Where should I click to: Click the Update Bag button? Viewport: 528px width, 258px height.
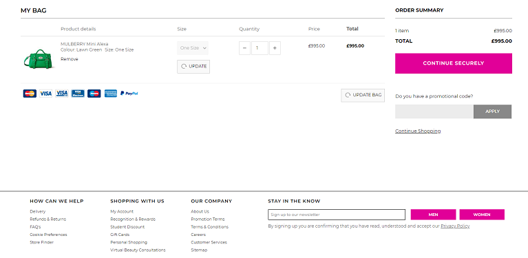[363, 95]
